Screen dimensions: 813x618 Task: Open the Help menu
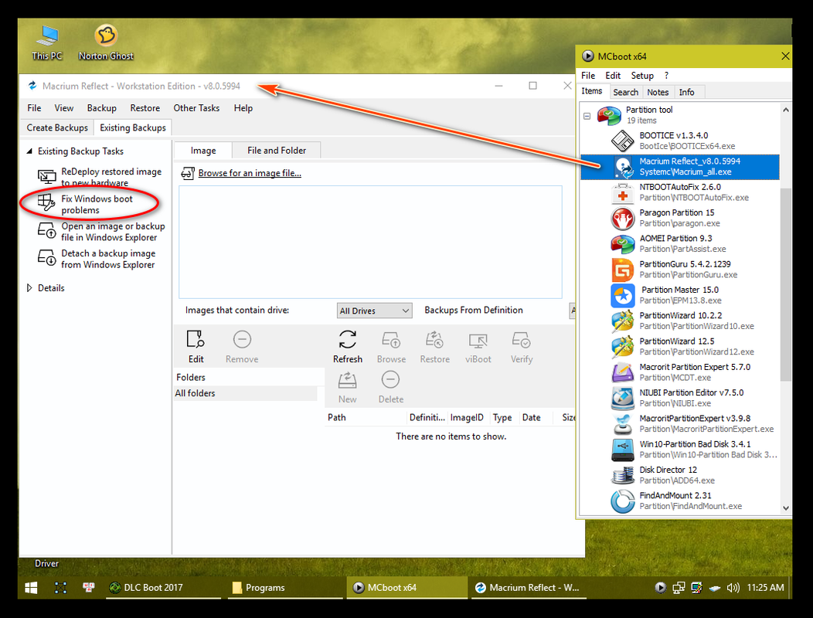243,108
